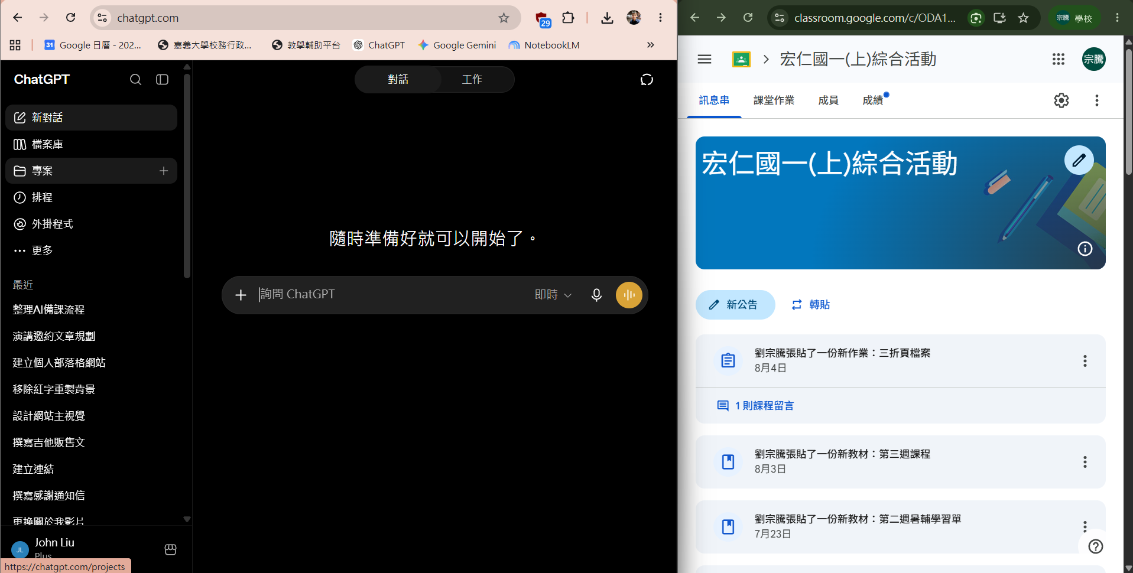Expand 更多 in ChatGPT sidebar
The height and width of the screenshot is (573, 1133).
91,250
